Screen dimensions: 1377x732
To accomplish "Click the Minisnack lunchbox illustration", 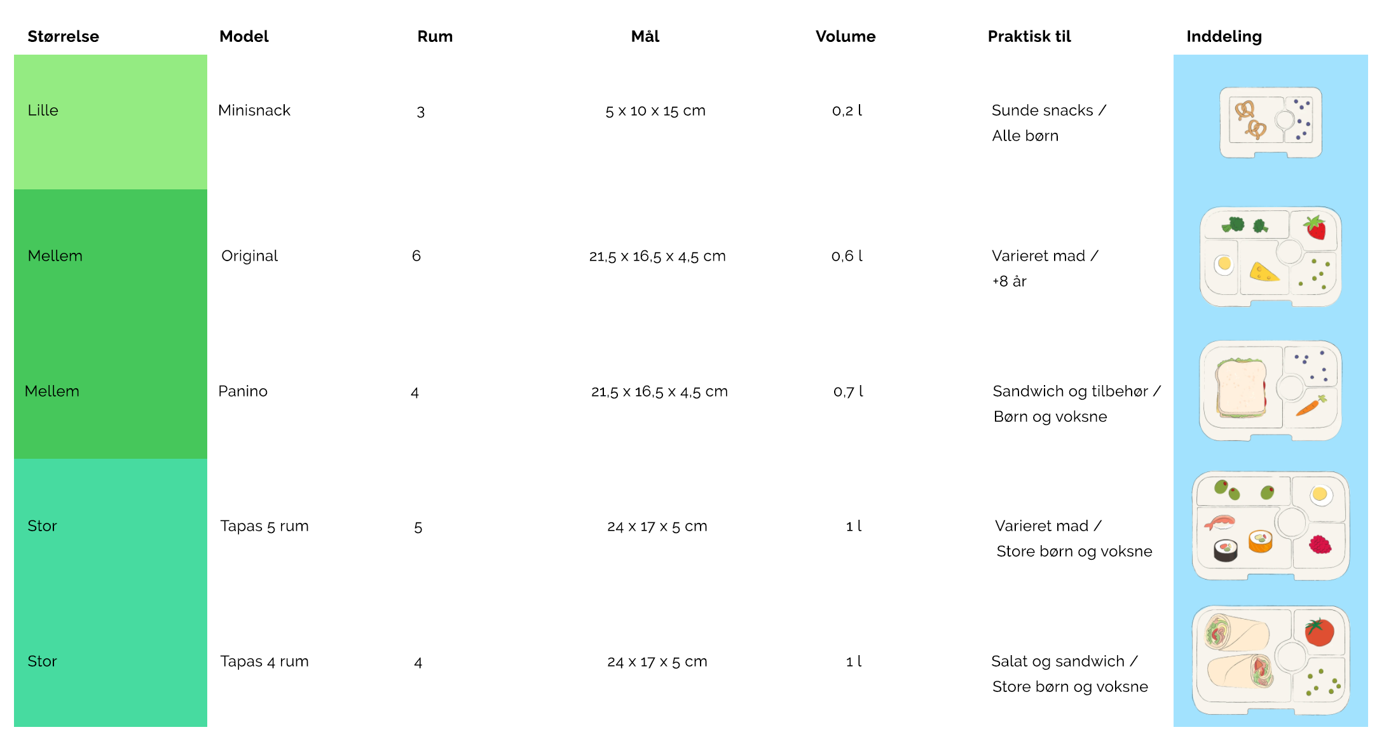I will 1270,123.
